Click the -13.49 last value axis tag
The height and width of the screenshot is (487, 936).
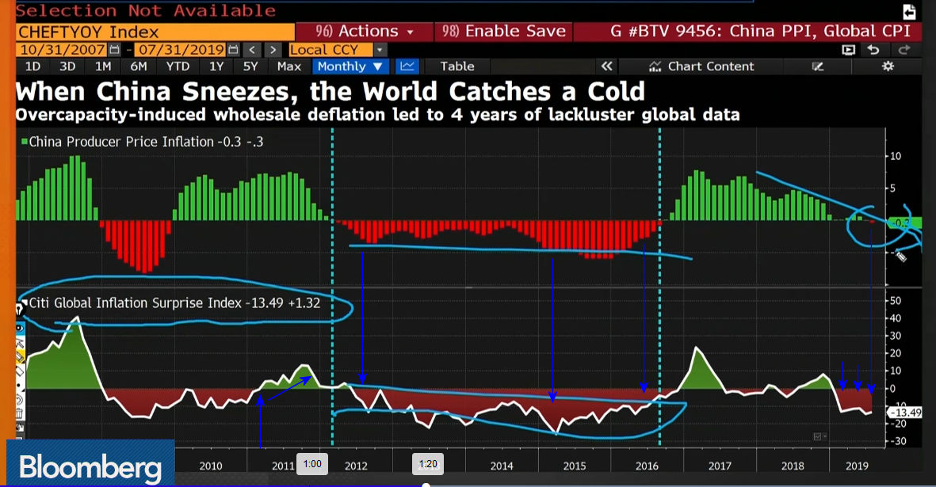(905, 413)
